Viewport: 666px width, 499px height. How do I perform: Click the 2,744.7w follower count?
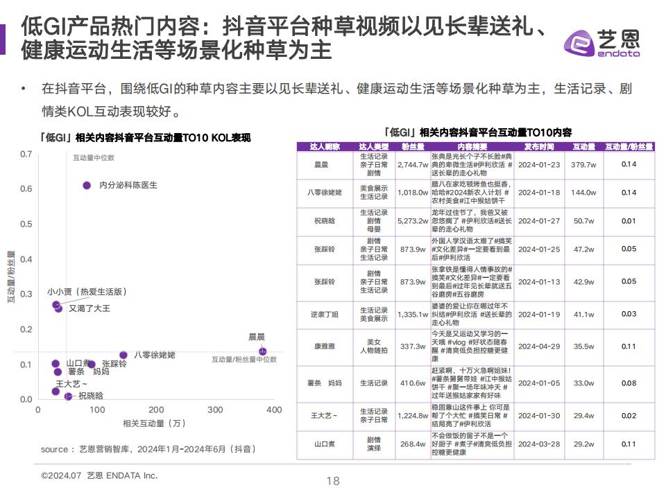point(413,165)
